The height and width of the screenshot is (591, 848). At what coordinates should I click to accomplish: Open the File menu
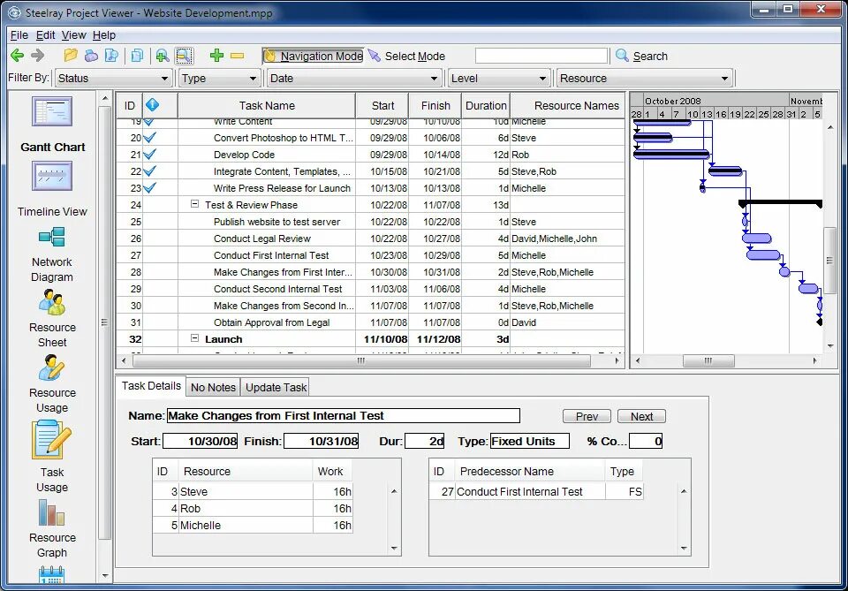(19, 35)
